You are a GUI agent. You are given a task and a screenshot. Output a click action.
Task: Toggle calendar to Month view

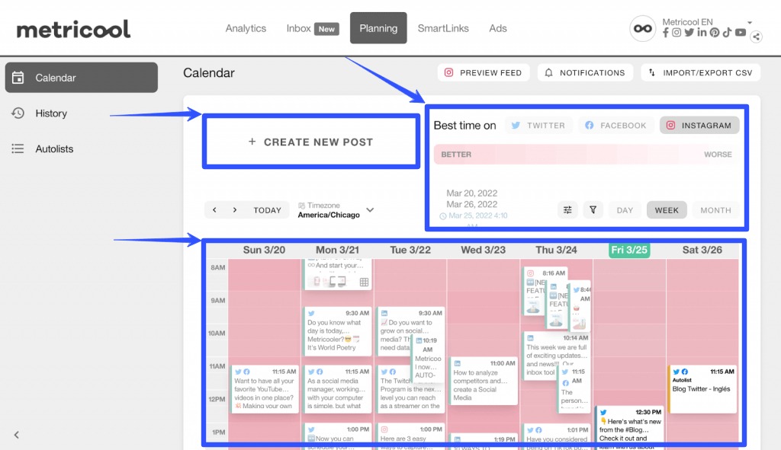coord(715,210)
